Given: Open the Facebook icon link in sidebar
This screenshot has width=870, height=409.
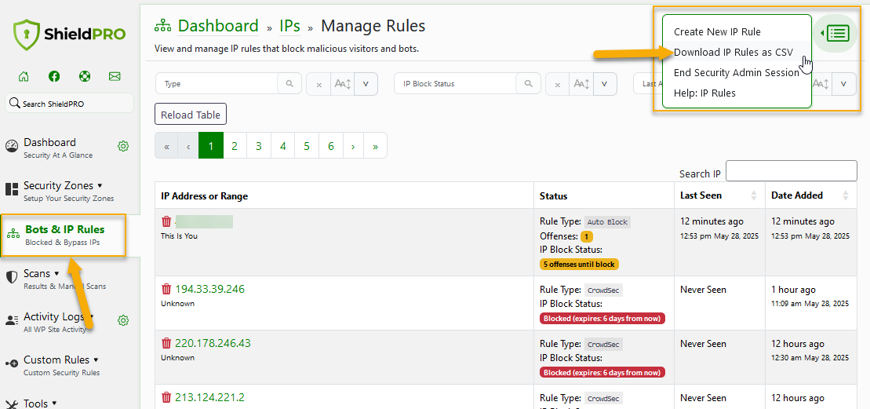Looking at the screenshot, I should pyautogui.click(x=54, y=77).
